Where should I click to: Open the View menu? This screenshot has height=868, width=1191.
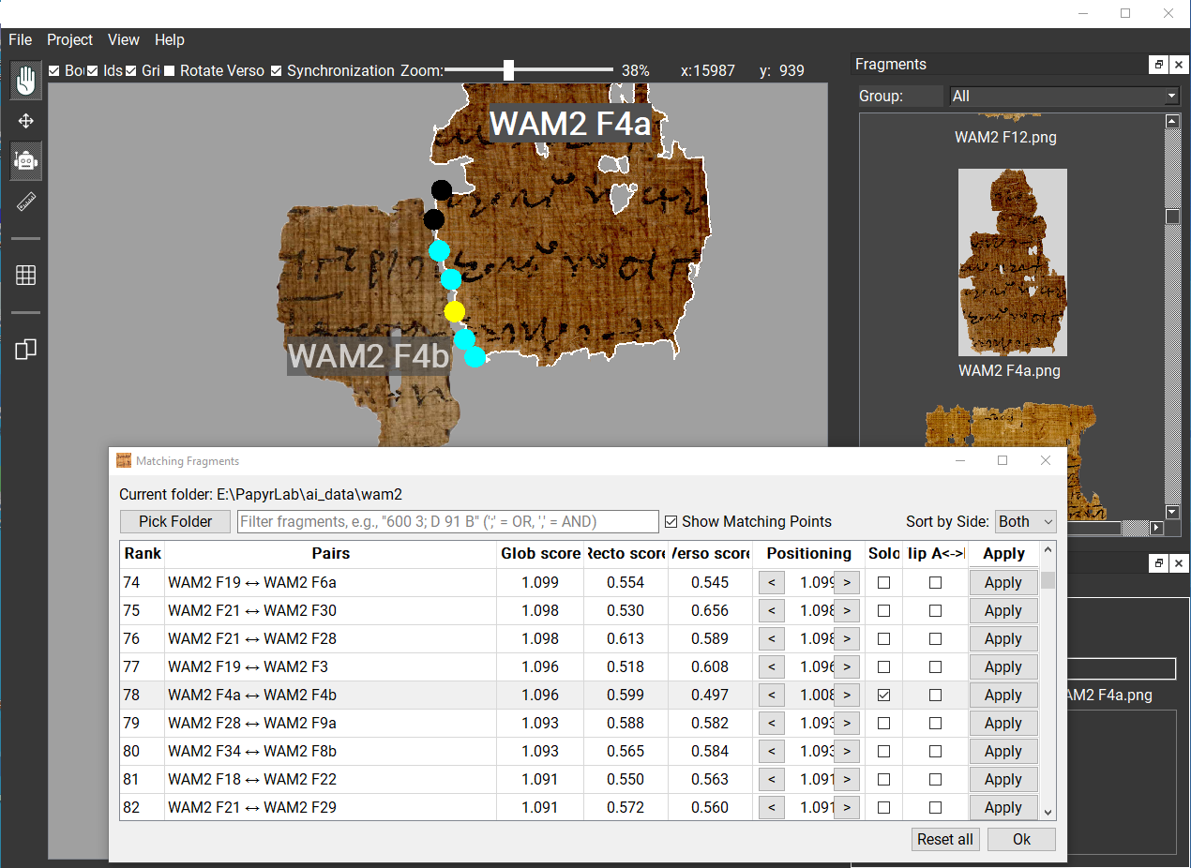coord(123,39)
